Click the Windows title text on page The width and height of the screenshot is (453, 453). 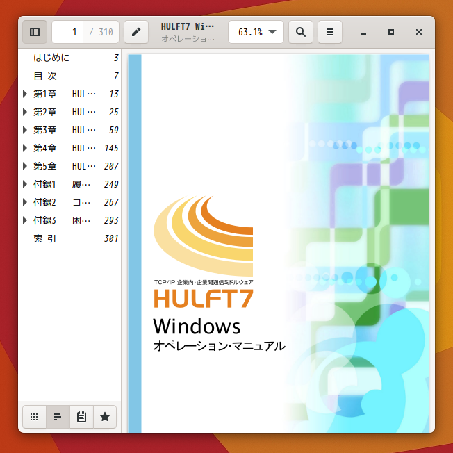point(197,327)
